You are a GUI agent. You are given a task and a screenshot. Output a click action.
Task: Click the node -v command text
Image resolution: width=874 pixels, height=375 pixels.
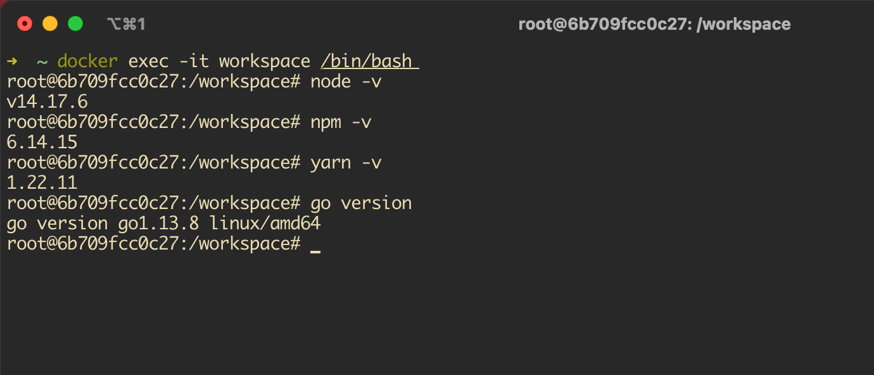346,82
